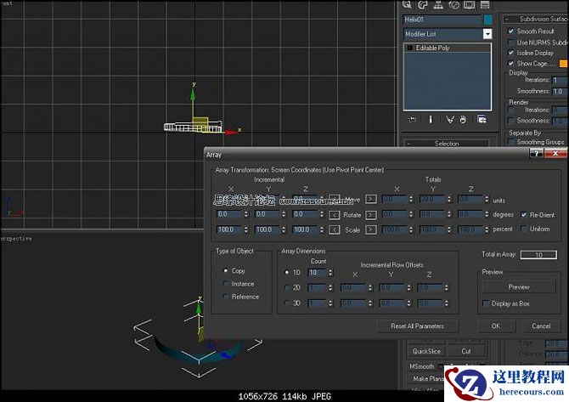Click the Make Unique icon
The width and height of the screenshot is (569, 402).
coord(450,120)
